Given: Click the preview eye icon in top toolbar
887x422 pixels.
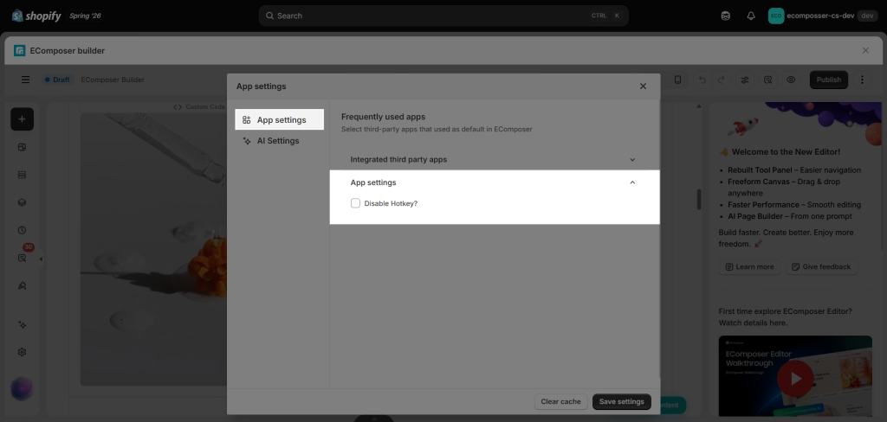Looking at the screenshot, I should tap(791, 80).
